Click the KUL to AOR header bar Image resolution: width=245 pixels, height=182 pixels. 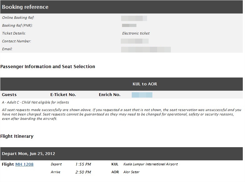click(145, 84)
